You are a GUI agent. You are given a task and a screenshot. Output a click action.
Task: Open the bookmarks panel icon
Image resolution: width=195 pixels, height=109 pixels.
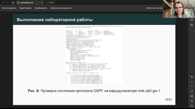pyautogui.click(x=192, y=20)
